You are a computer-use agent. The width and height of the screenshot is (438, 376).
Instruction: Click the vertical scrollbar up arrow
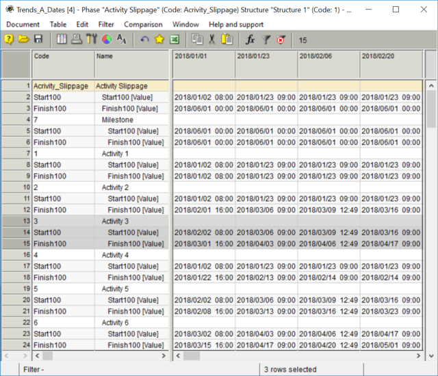coord(431,85)
